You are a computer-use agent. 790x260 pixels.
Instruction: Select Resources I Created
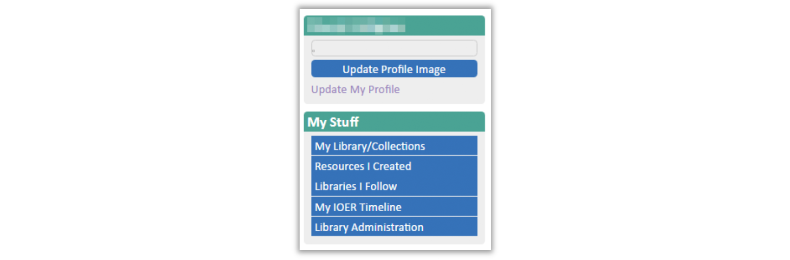(x=394, y=166)
